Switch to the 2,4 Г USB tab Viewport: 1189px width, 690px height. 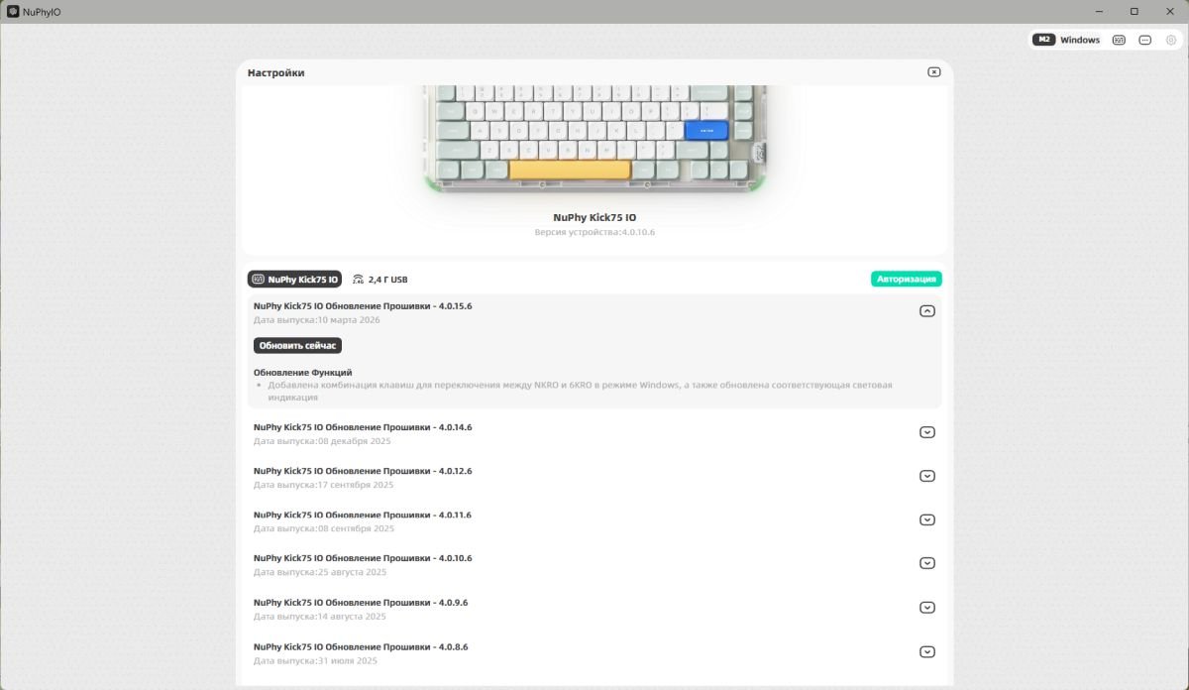click(379, 280)
